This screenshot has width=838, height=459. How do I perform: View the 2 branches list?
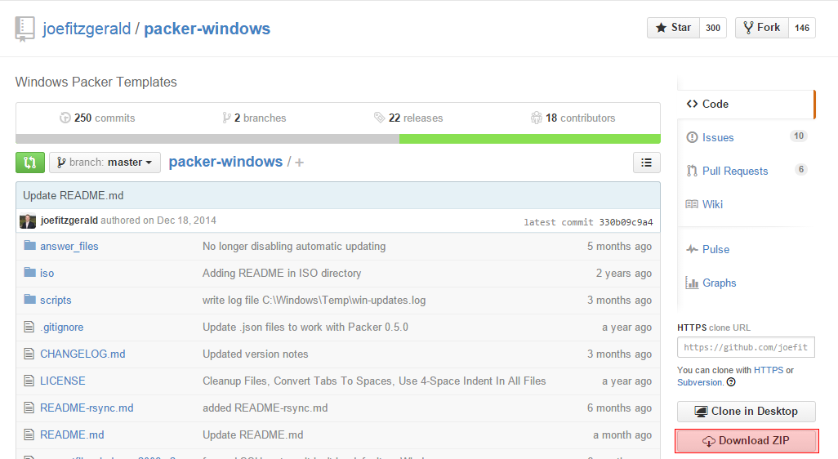pyautogui.click(x=254, y=118)
